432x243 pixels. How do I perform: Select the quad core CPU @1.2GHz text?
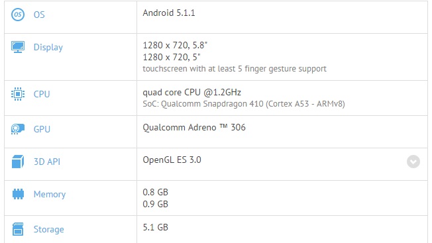[x=191, y=93]
